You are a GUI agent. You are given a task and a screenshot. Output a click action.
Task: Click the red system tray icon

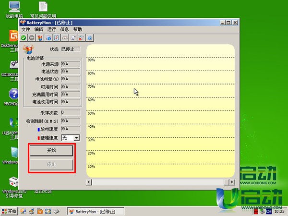(x=256, y=211)
